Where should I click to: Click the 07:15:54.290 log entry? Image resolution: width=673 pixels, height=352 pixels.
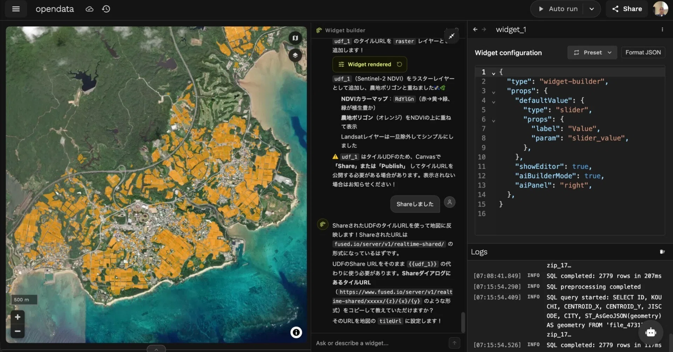point(567,287)
